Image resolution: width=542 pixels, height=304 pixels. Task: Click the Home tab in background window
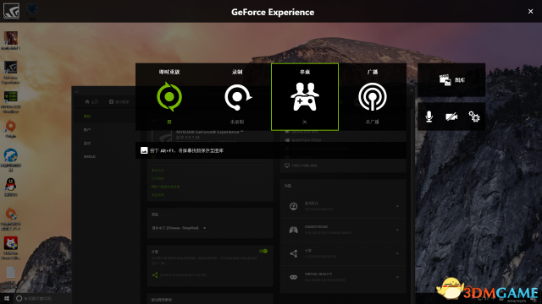91,101
